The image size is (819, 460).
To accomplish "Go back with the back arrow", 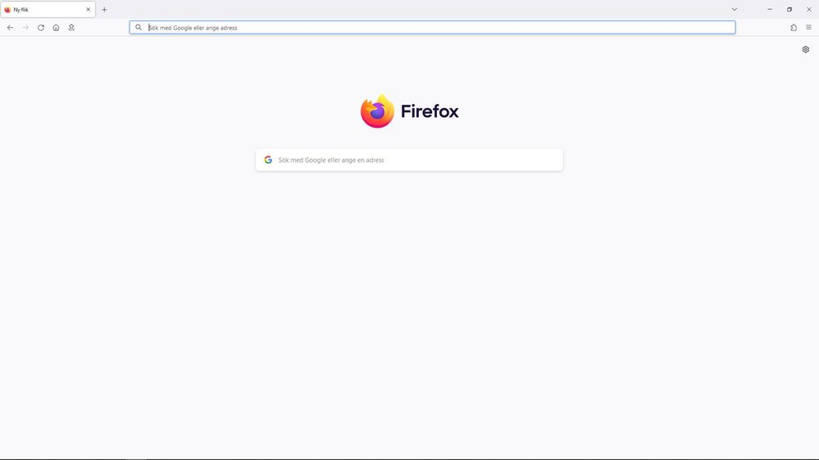I will click(x=10, y=28).
